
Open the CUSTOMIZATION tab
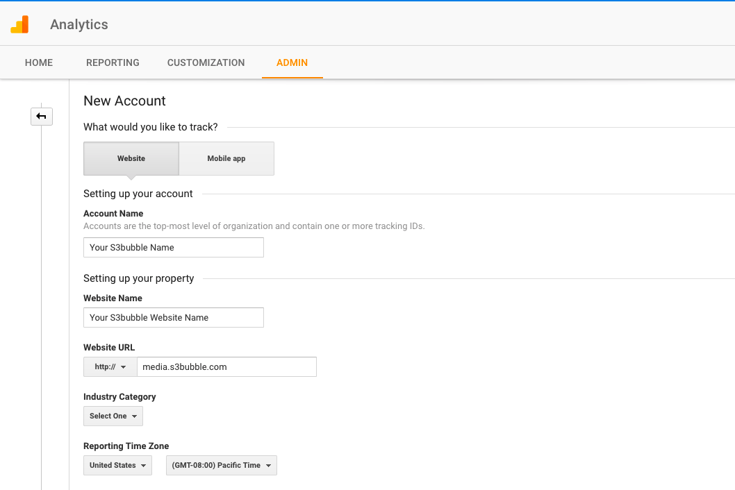click(x=206, y=62)
